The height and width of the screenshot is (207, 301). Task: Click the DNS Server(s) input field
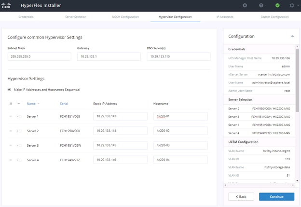click(x=178, y=56)
